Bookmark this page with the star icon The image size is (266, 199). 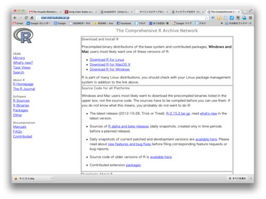click(206, 18)
